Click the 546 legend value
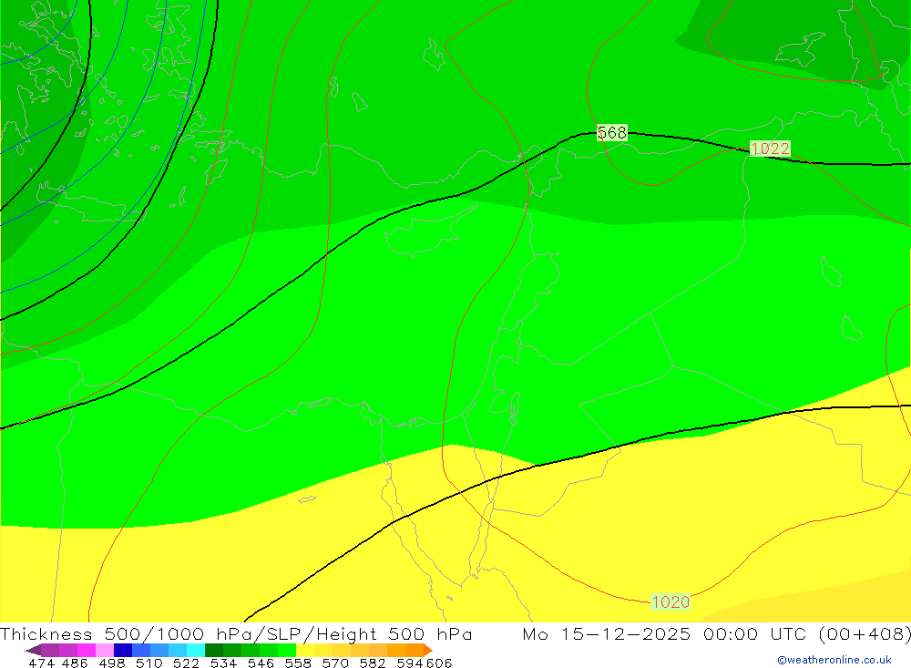This screenshot has width=911, height=668. [x=261, y=663]
